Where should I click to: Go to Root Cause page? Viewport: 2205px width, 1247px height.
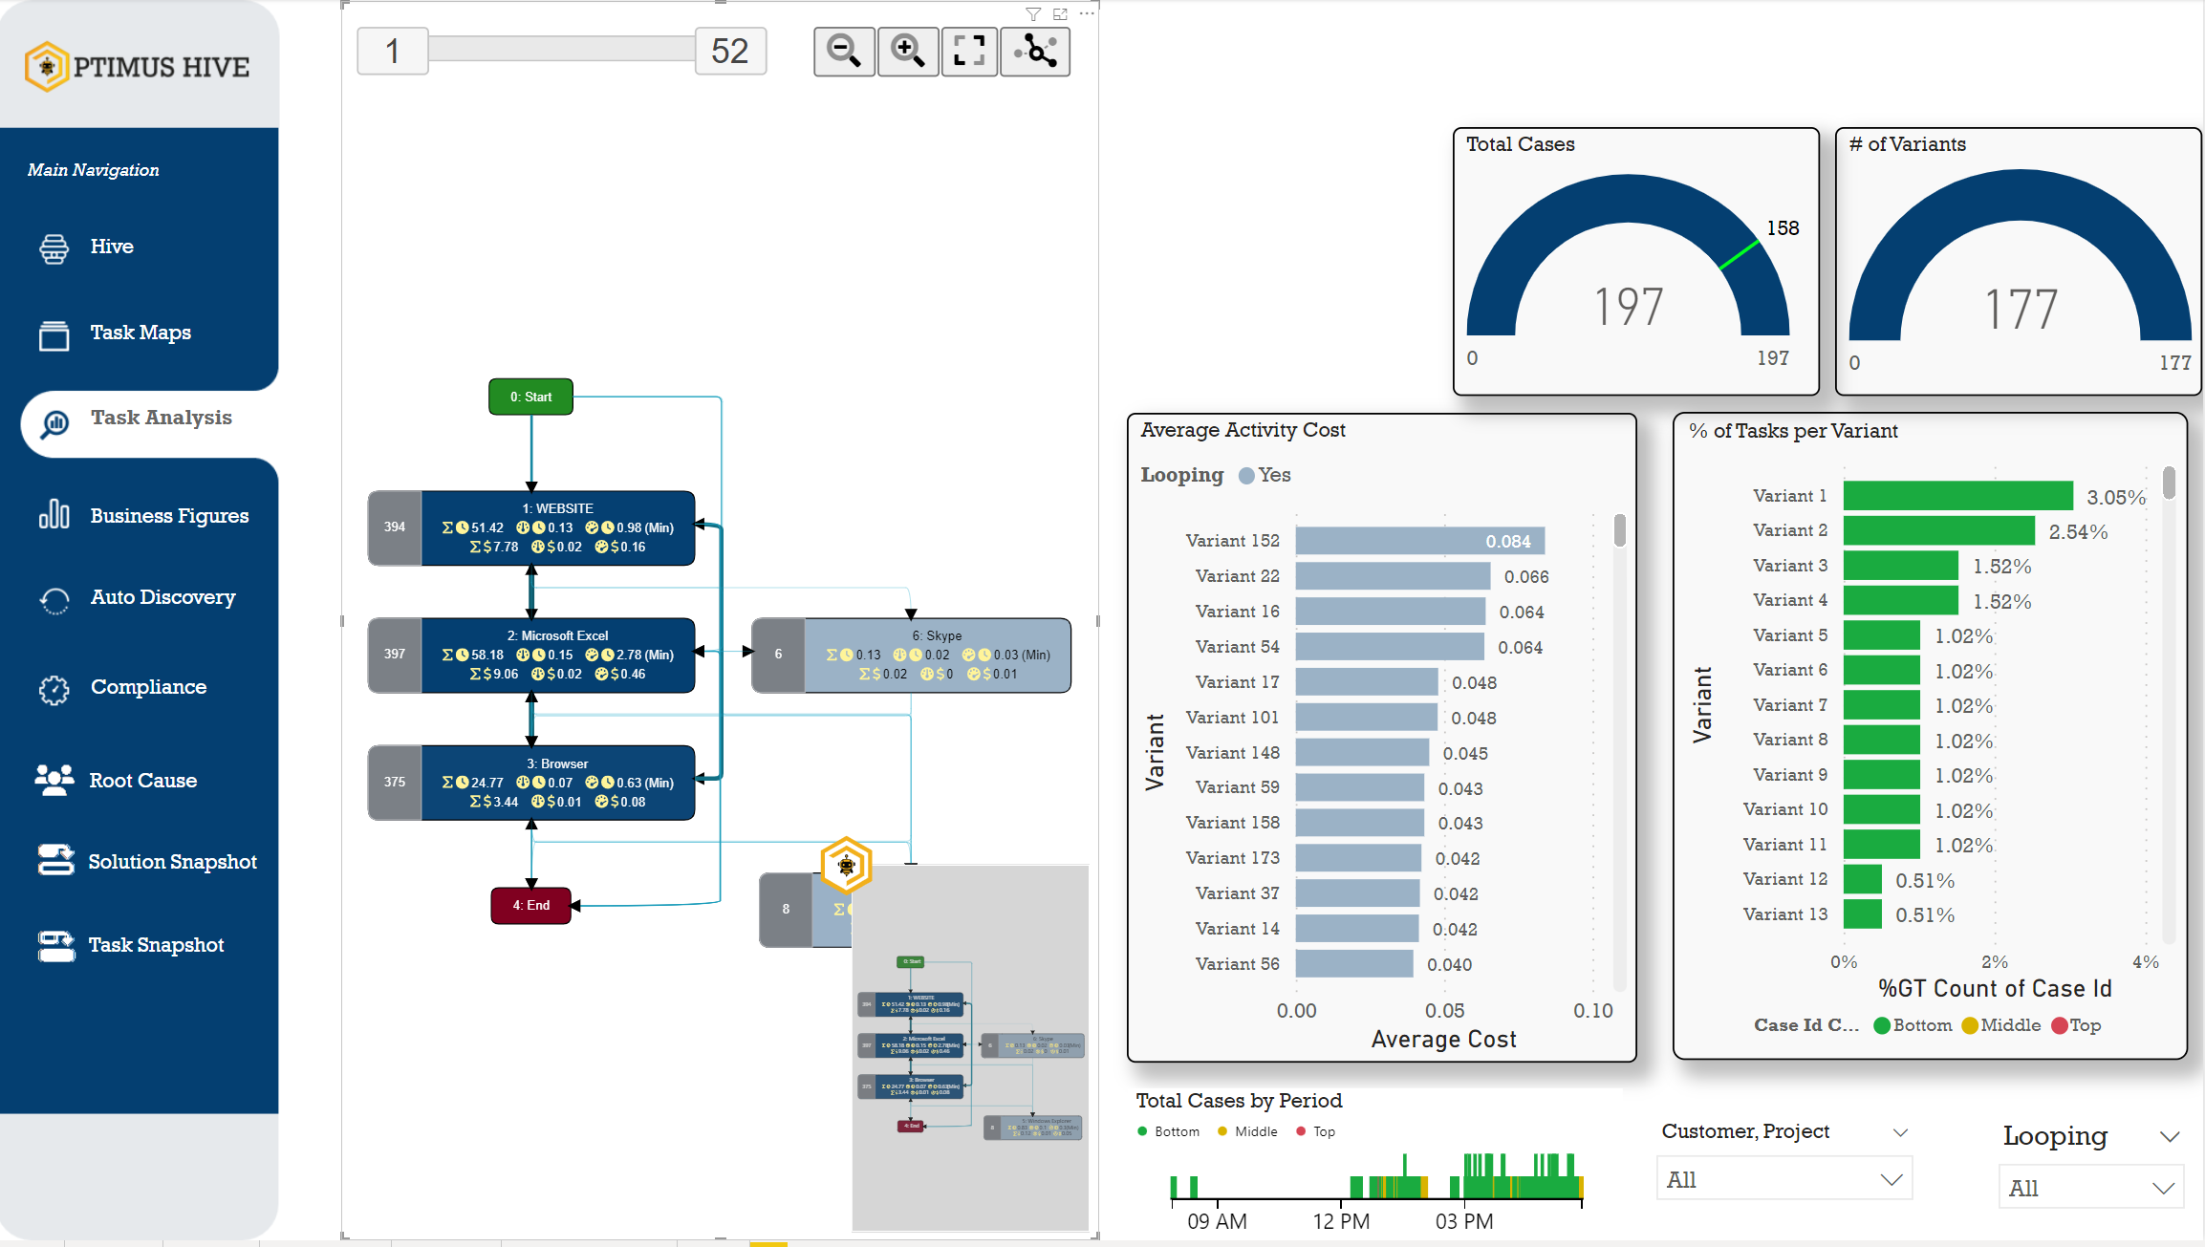click(x=142, y=781)
